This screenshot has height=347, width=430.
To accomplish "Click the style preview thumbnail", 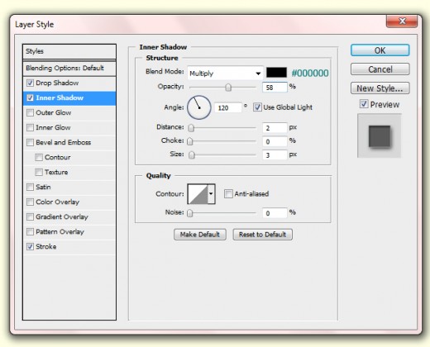I will (380, 135).
